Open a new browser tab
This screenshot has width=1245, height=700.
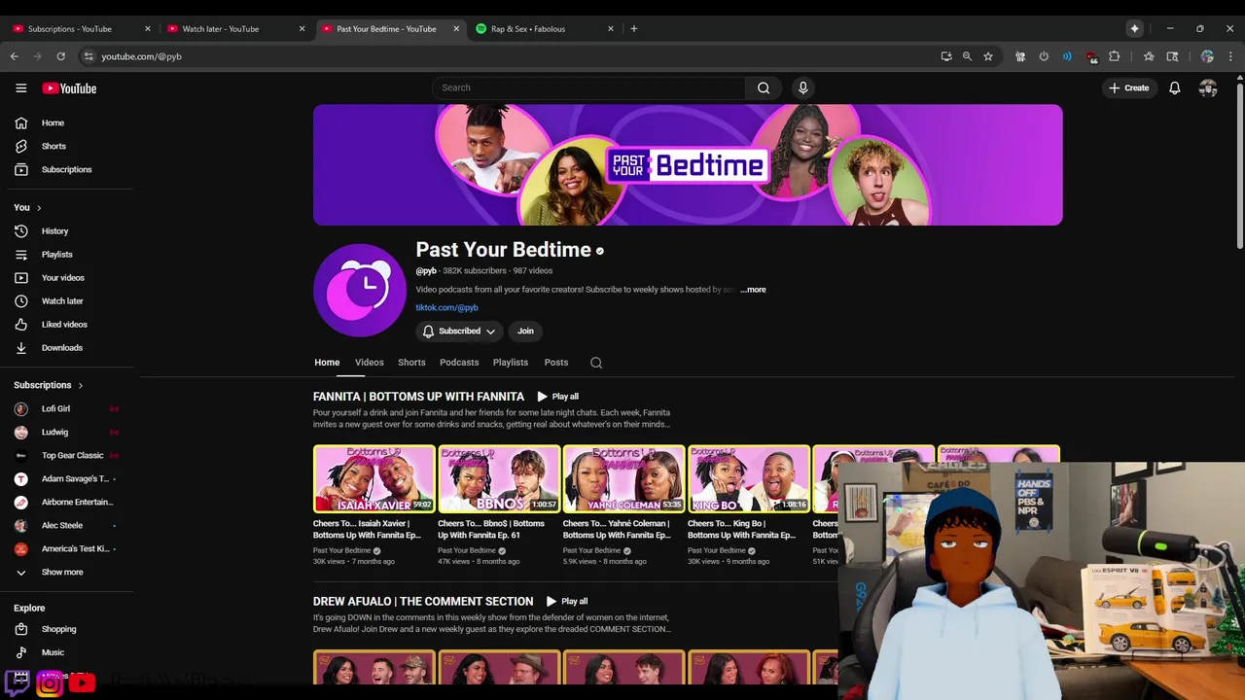(x=634, y=28)
